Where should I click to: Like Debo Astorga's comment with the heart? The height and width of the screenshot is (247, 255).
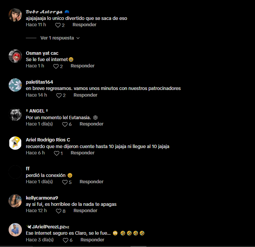tap(58, 25)
